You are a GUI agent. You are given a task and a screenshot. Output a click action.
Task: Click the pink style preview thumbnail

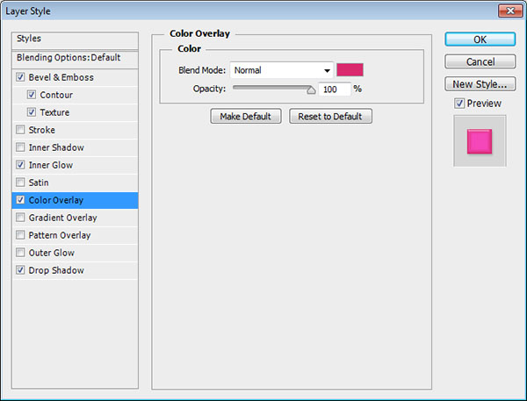(x=480, y=141)
